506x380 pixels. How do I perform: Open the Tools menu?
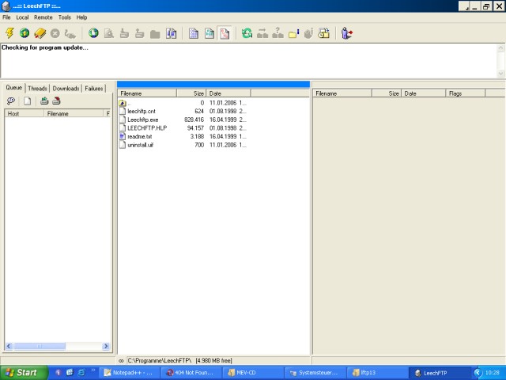pyautogui.click(x=65, y=17)
